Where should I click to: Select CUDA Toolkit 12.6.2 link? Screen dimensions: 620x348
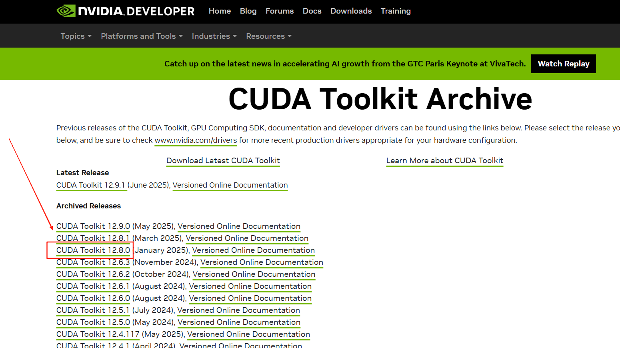[93, 274]
